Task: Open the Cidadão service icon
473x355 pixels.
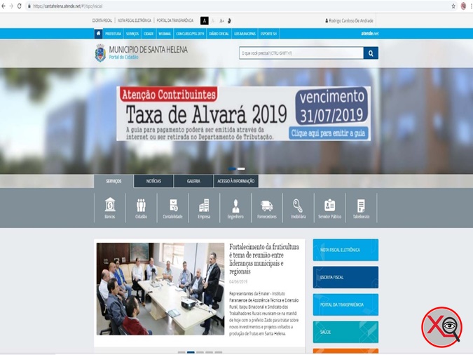Action: pos(142,208)
